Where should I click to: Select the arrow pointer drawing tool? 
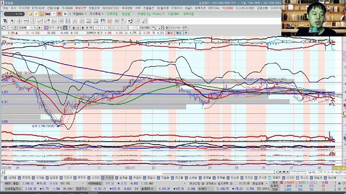[x=12, y=21]
